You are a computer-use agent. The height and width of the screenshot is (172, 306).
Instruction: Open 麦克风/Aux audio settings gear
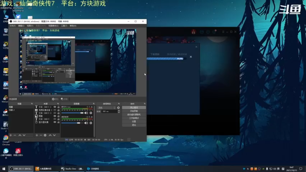91,113
